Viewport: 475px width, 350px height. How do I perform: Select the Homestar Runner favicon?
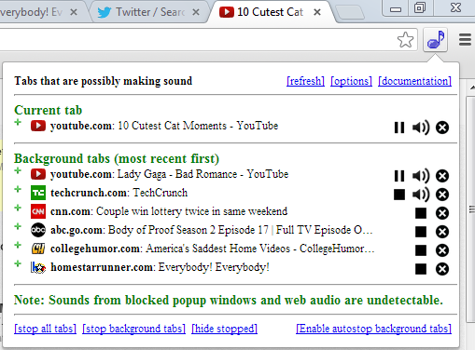(x=38, y=267)
